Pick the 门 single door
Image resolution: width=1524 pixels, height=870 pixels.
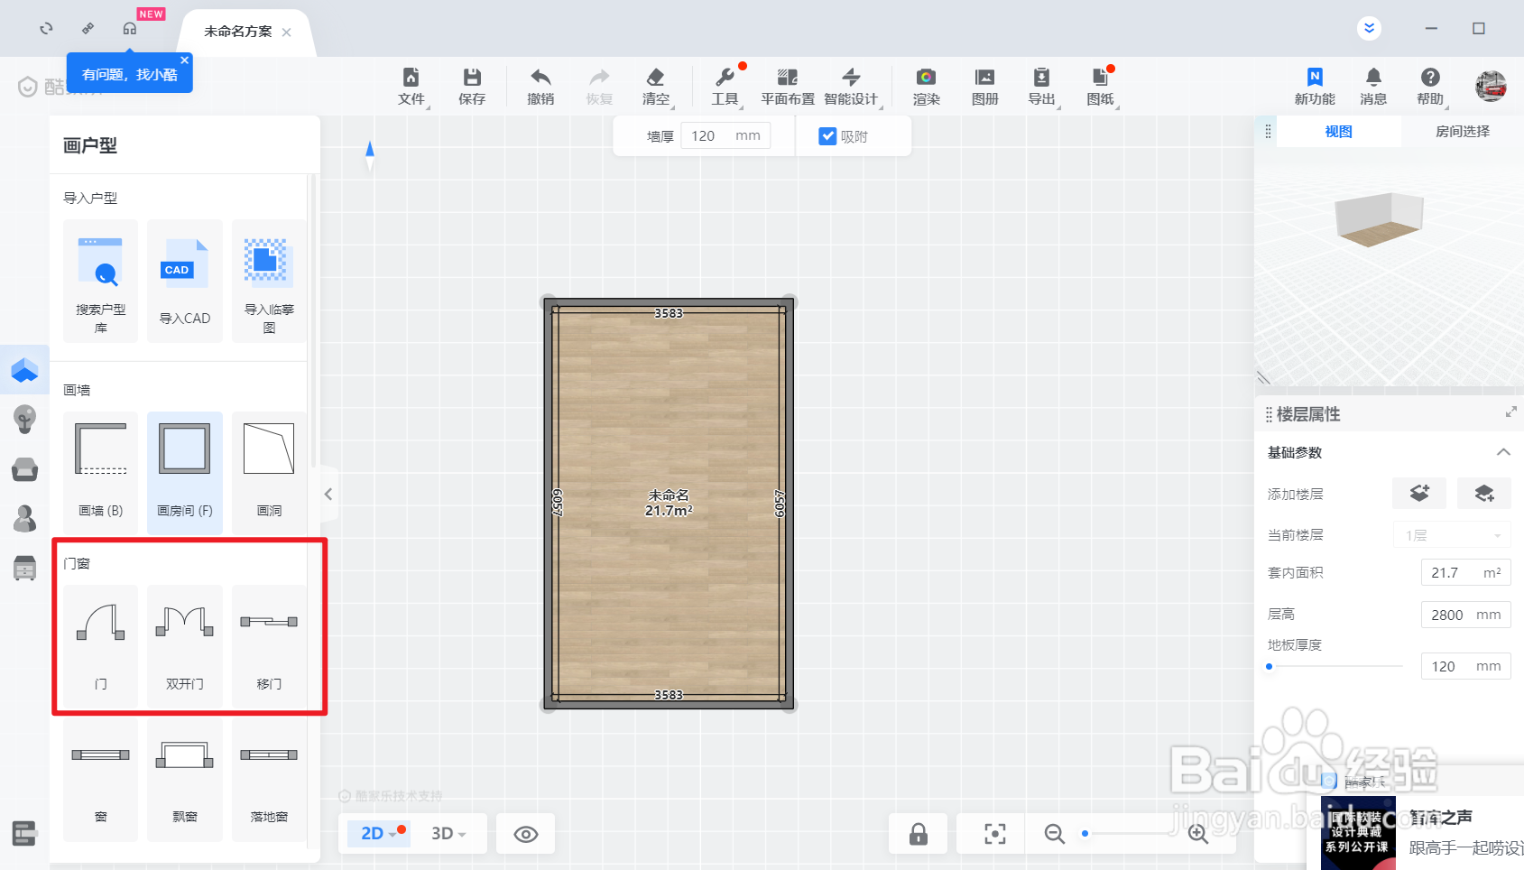click(101, 645)
